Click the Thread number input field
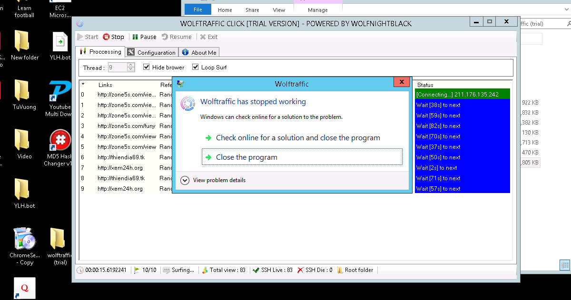 pos(117,68)
